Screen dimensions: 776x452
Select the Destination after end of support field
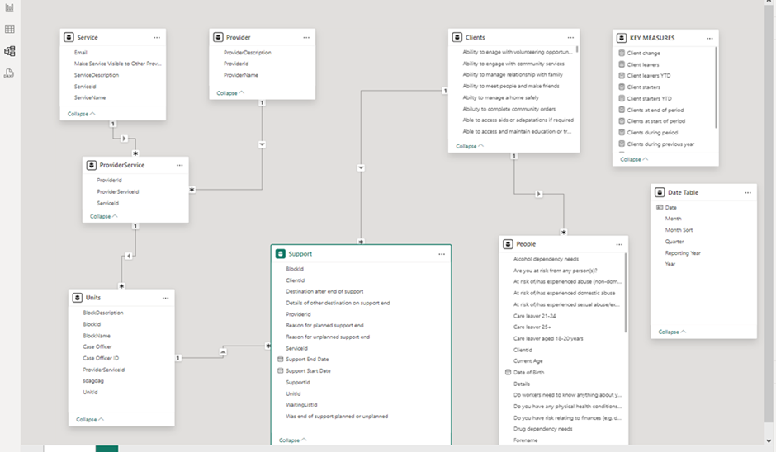coord(324,292)
